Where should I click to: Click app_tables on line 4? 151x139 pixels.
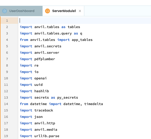tap(82, 40)
